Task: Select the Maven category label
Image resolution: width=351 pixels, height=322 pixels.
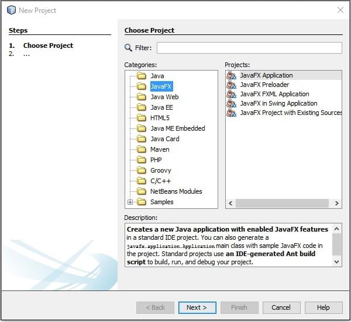Action: pos(160,149)
